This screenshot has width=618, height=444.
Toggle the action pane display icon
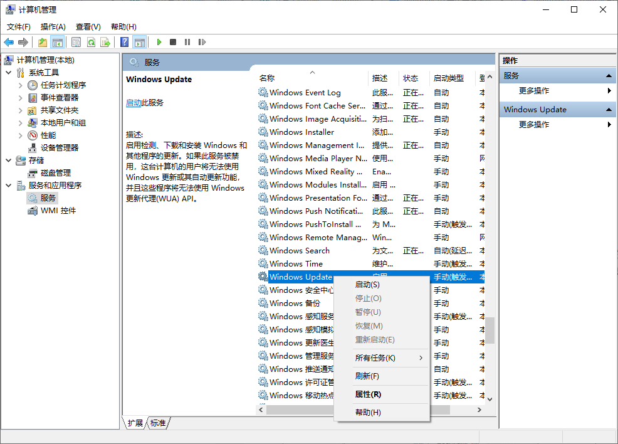coord(140,42)
